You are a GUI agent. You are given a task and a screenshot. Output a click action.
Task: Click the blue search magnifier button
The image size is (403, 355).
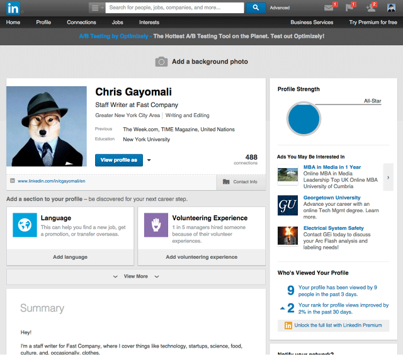[256, 8]
